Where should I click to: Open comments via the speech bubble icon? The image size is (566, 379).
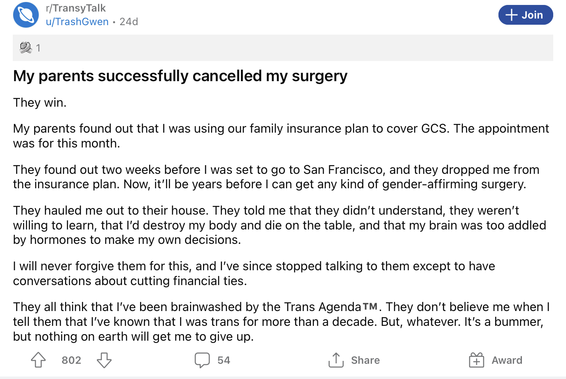(202, 360)
